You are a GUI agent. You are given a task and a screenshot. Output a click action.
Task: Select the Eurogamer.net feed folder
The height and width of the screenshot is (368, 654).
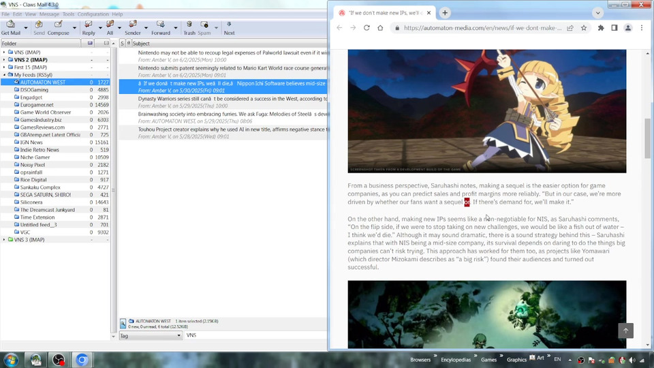37,105
